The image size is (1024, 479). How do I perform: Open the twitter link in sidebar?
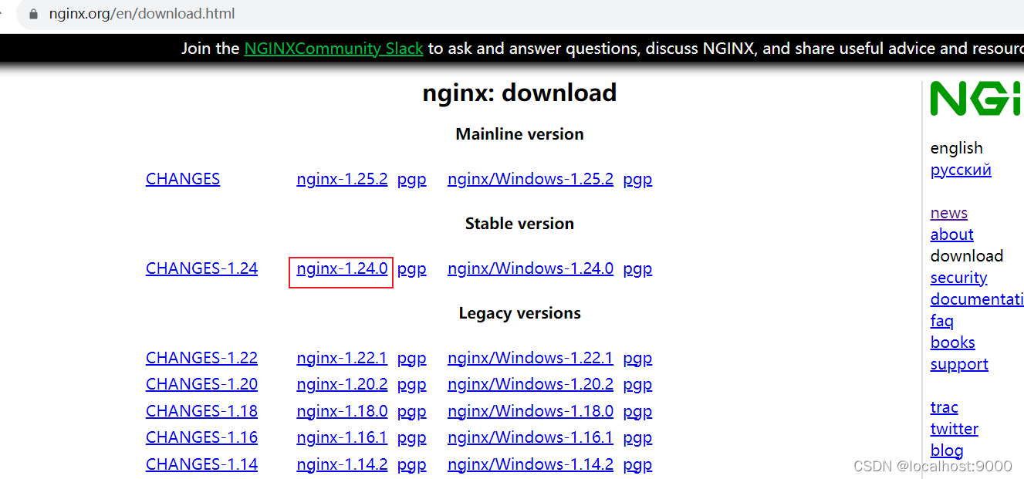955,429
